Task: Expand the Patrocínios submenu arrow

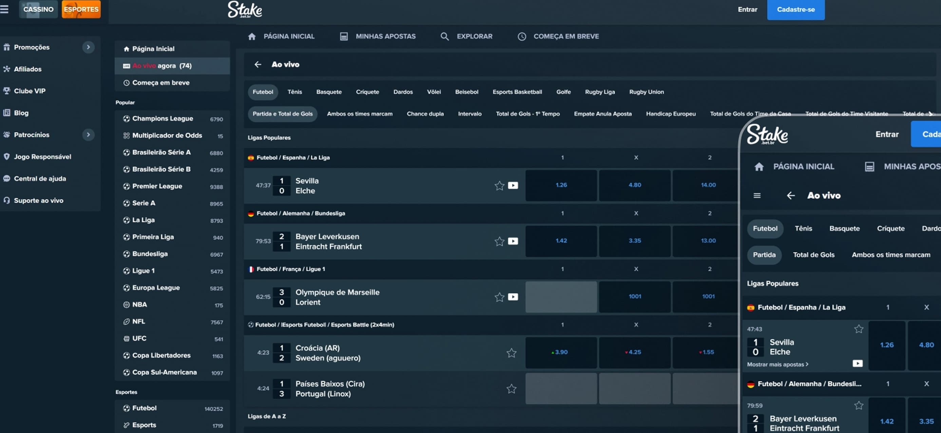Action: (88, 135)
